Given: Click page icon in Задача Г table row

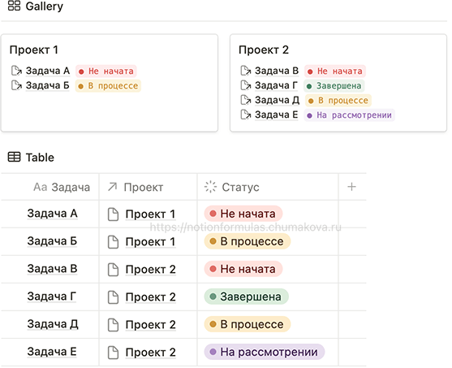Looking at the screenshot, I should click(113, 297).
